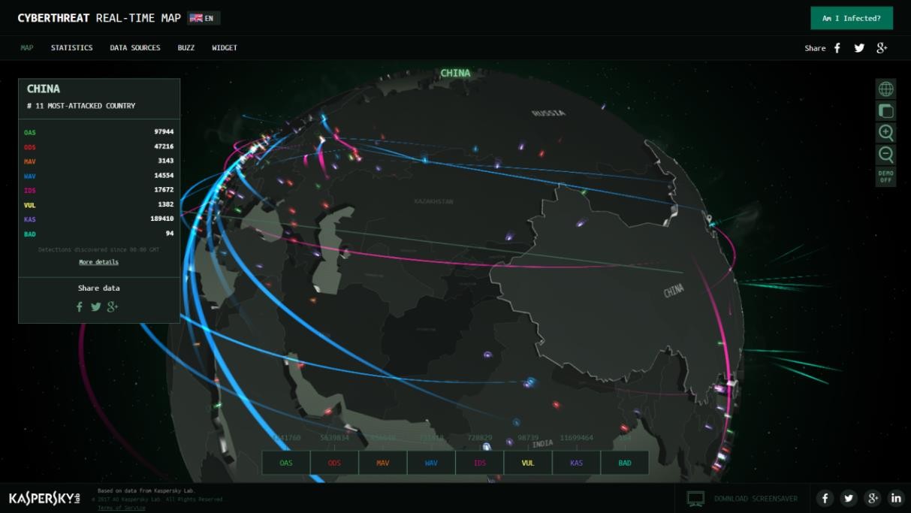Screen dimensions: 911x513
Task: Click the screensaver monitor icon
Action: pyautogui.click(x=696, y=498)
